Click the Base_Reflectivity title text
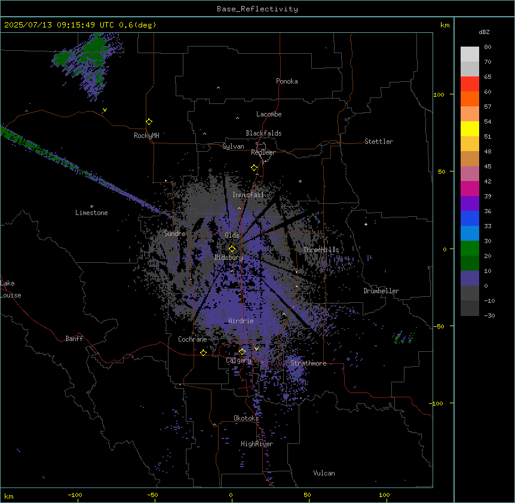The image size is (515, 503). coord(257,9)
